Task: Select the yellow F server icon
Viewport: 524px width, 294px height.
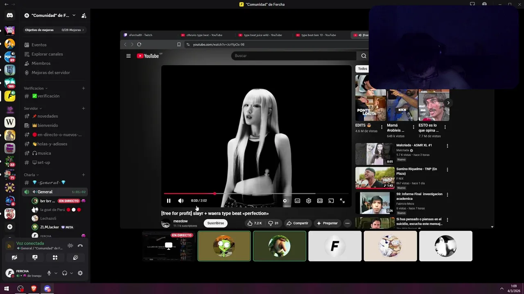Action: point(10,96)
